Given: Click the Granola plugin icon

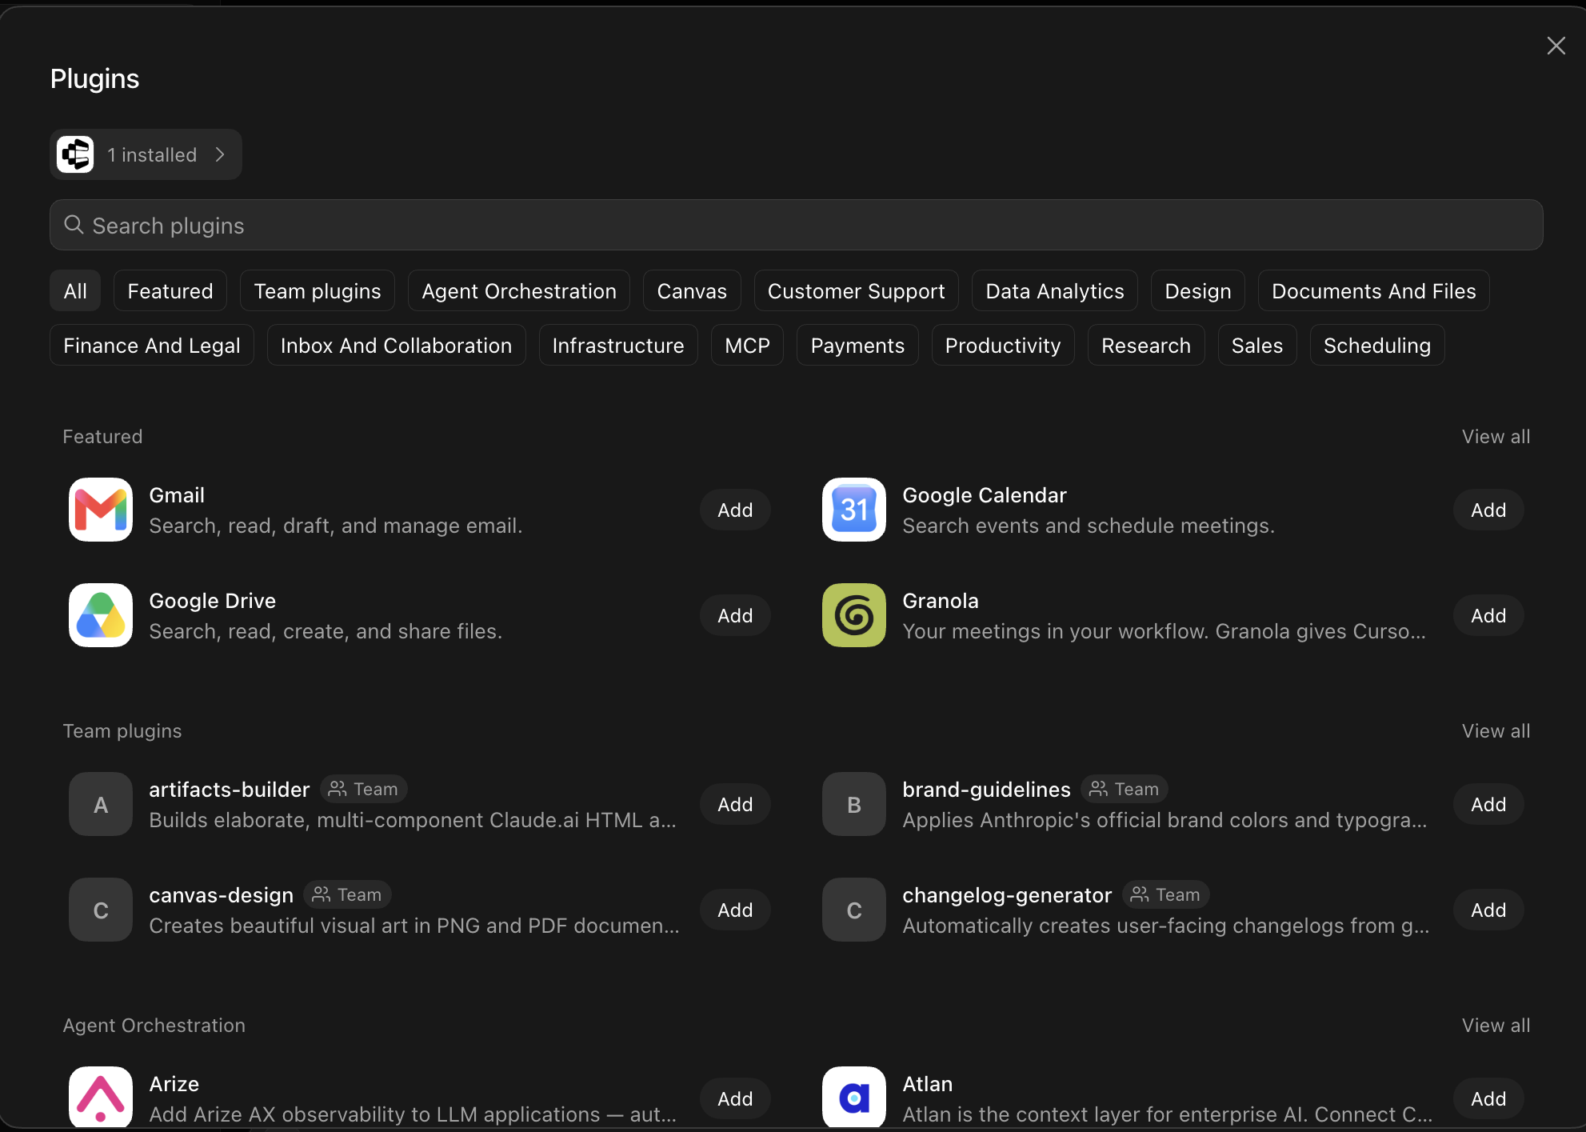Looking at the screenshot, I should (x=854, y=615).
